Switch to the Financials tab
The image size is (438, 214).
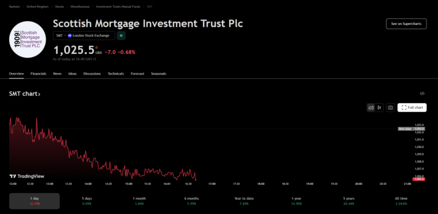click(39, 74)
